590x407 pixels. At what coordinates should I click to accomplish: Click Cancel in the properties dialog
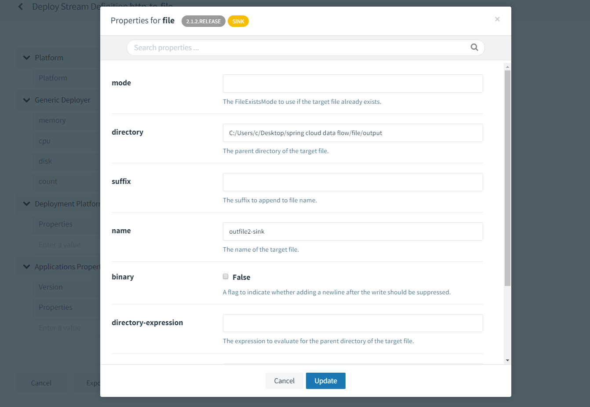pos(284,381)
